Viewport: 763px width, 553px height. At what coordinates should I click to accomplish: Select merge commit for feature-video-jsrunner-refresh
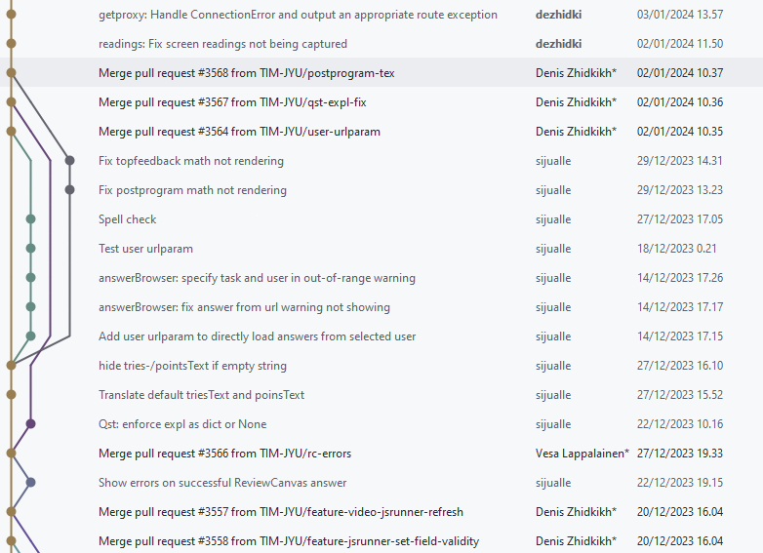[x=281, y=512]
